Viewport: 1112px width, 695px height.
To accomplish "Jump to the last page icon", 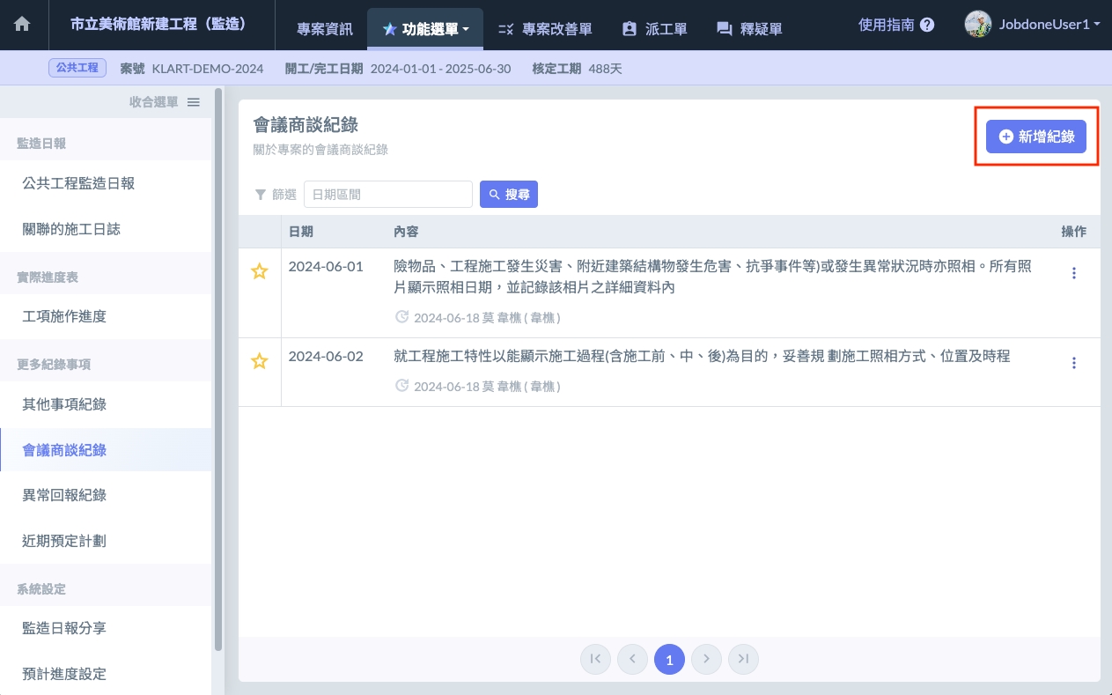I will click(743, 659).
